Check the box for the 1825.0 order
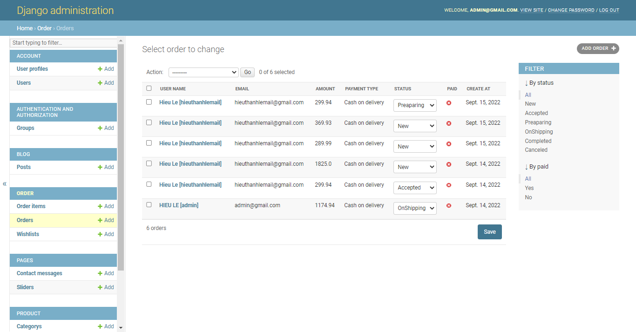This screenshot has height=332, width=636. pos(149,163)
